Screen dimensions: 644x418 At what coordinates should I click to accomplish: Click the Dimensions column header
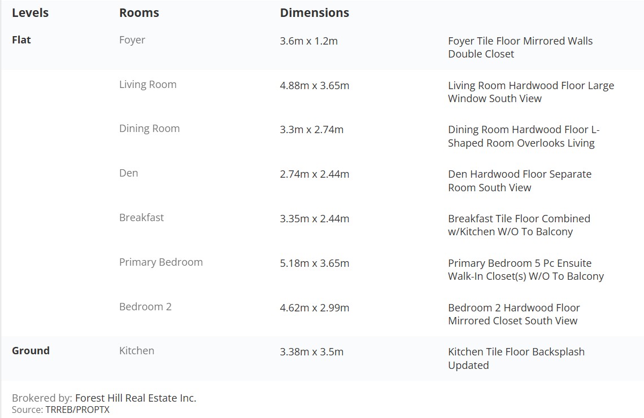pos(314,13)
